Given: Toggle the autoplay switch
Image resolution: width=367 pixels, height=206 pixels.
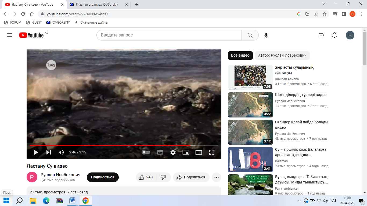Looking at the screenshot, I should click(146, 152).
